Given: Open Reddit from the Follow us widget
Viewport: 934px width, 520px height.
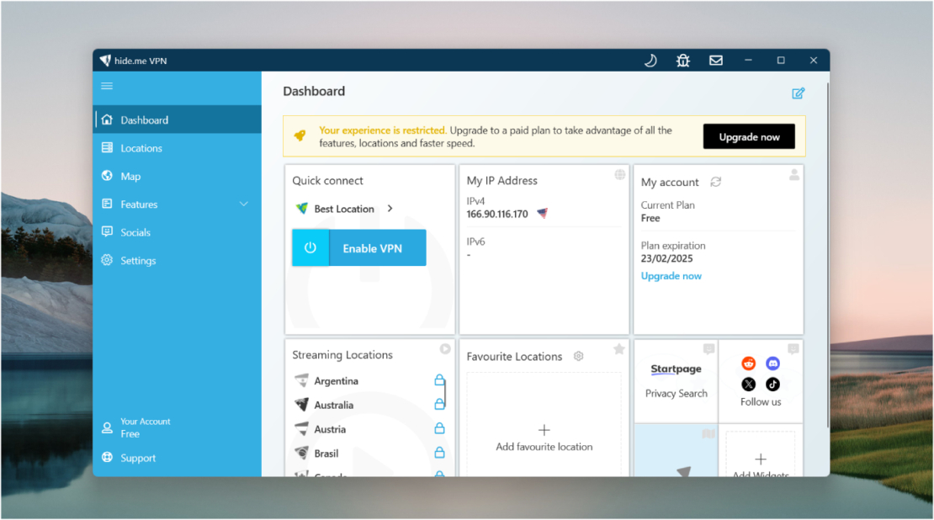Looking at the screenshot, I should [748, 363].
